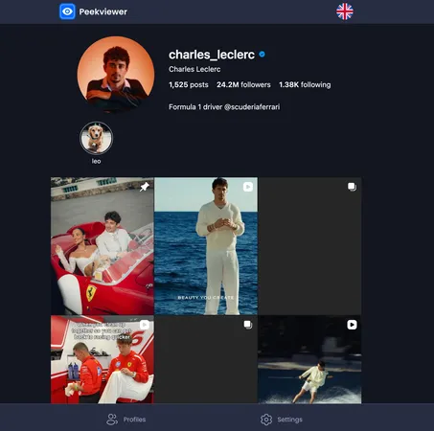Open the wakeboarding video post

(309, 359)
